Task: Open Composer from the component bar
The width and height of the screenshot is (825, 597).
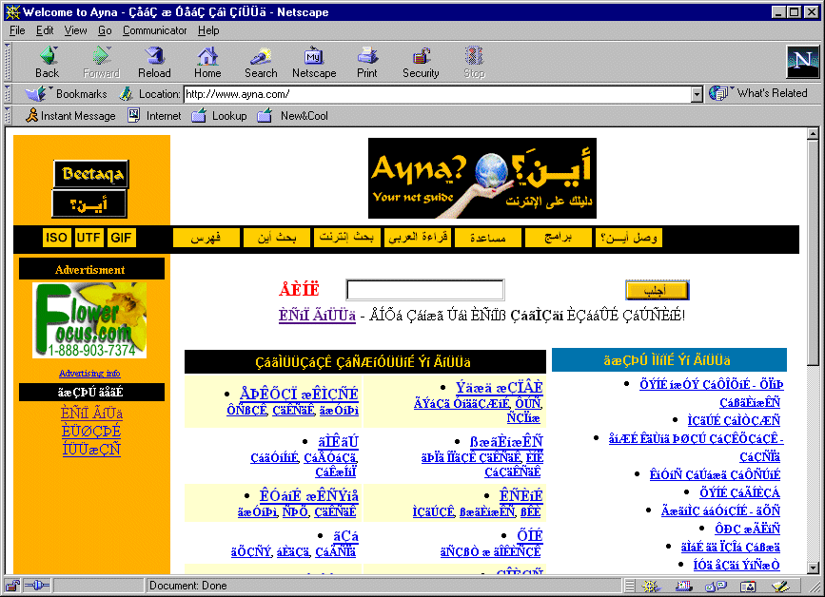Action: click(779, 586)
